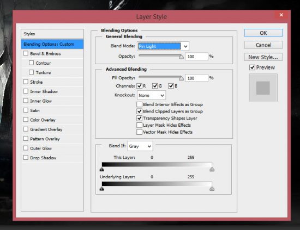The image size is (300, 230).
Task: Click the OK button
Action: (x=263, y=33)
